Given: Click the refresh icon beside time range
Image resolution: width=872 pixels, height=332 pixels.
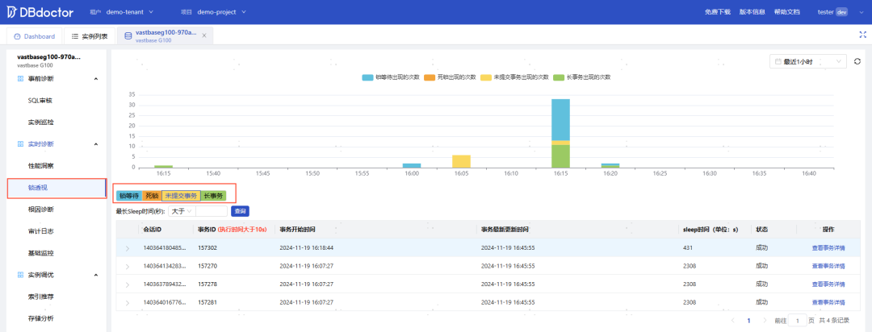Looking at the screenshot, I should [x=857, y=61].
